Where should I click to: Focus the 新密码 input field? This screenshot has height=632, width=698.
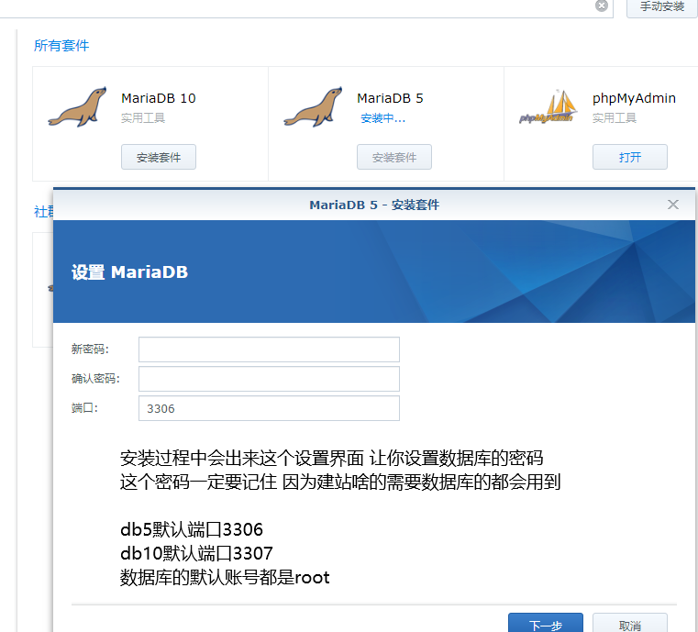click(x=269, y=349)
